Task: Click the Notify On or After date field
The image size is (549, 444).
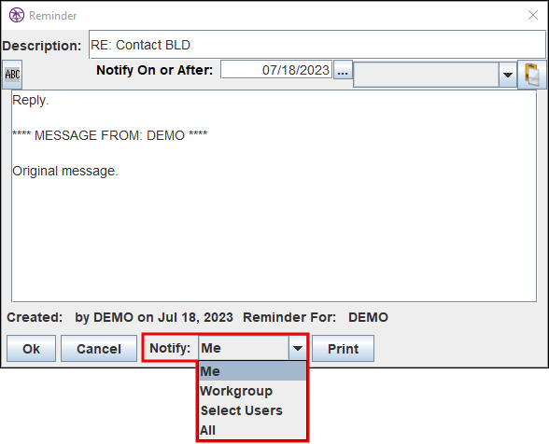Action: (x=276, y=70)
